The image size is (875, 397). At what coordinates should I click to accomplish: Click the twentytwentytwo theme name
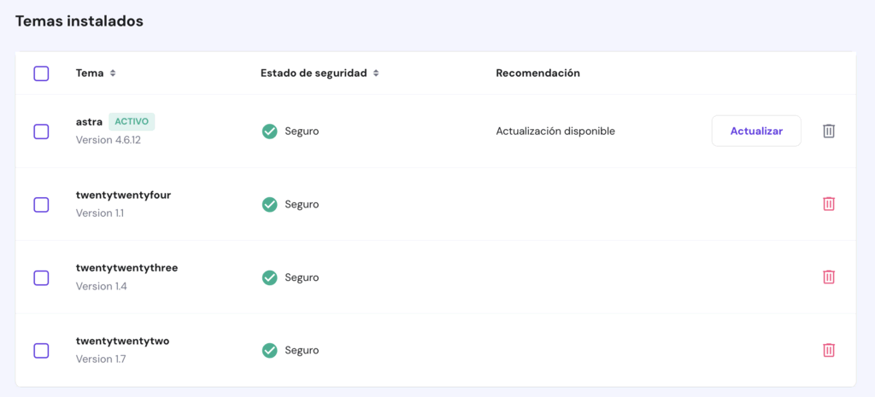point(122,341)
